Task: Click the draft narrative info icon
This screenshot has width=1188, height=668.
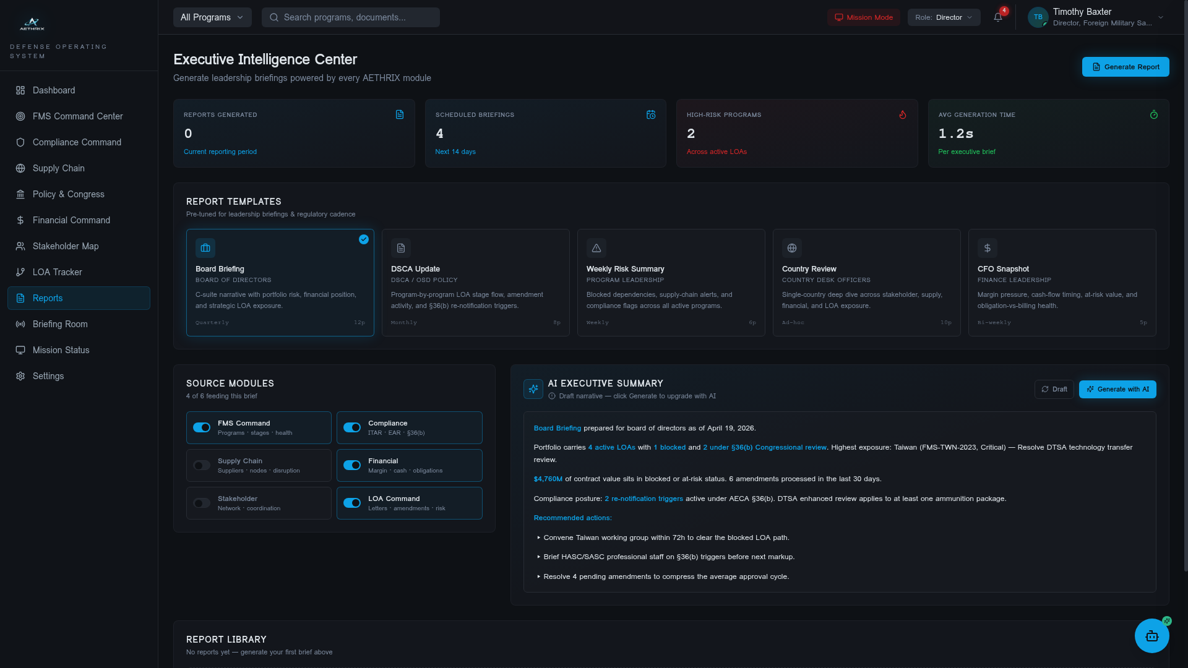Action: (x=552, y=396)
